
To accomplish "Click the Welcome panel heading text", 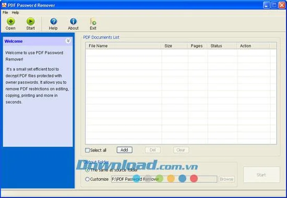I will [14, 41].
